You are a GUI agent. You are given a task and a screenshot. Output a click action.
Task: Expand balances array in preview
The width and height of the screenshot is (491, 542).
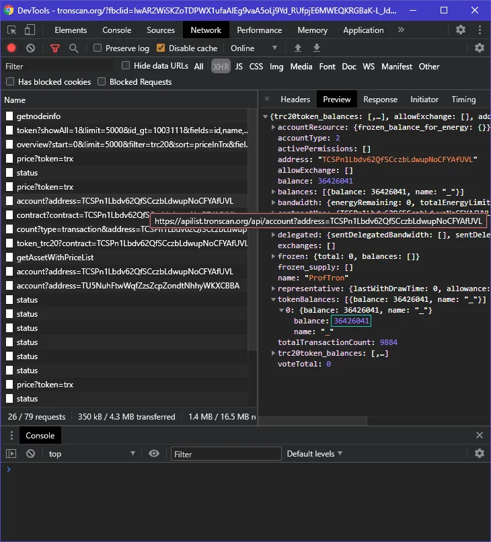[273, 192]
